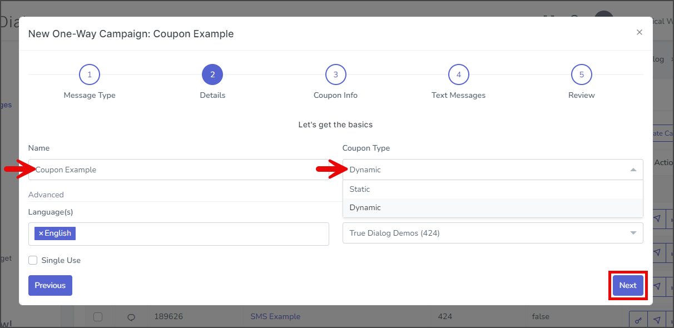Select step 2 Details circle
This screenshot has height=328, width=674.
[212, 74]
